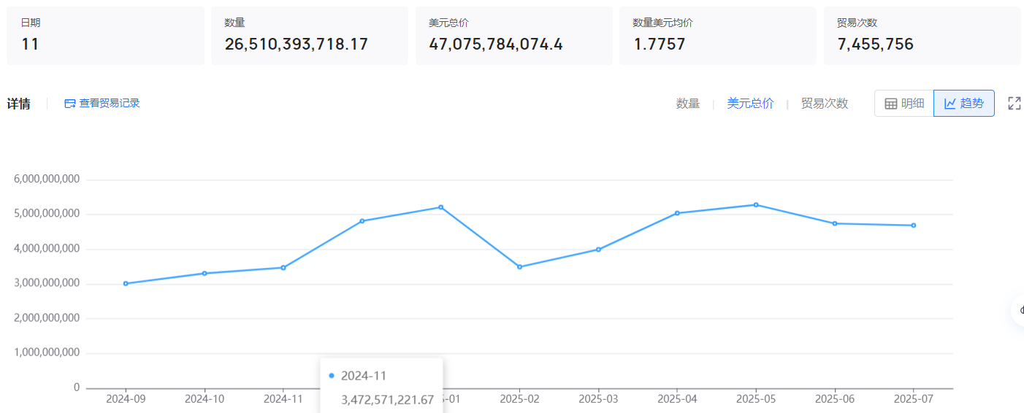This screenshot has width=1024, height=413.
Task: Expand the chart to fullscreen
Action: tap(1014, 104)
